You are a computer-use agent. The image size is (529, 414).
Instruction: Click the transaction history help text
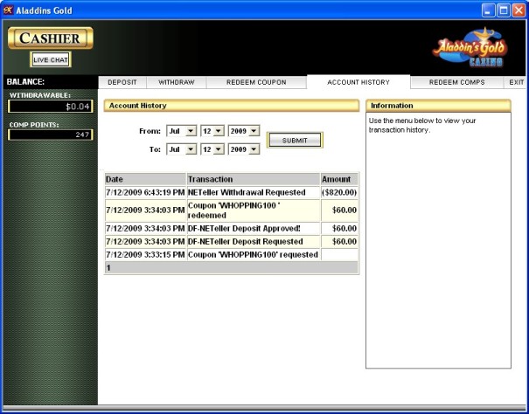pyautogui.click(x=422, y=125)
